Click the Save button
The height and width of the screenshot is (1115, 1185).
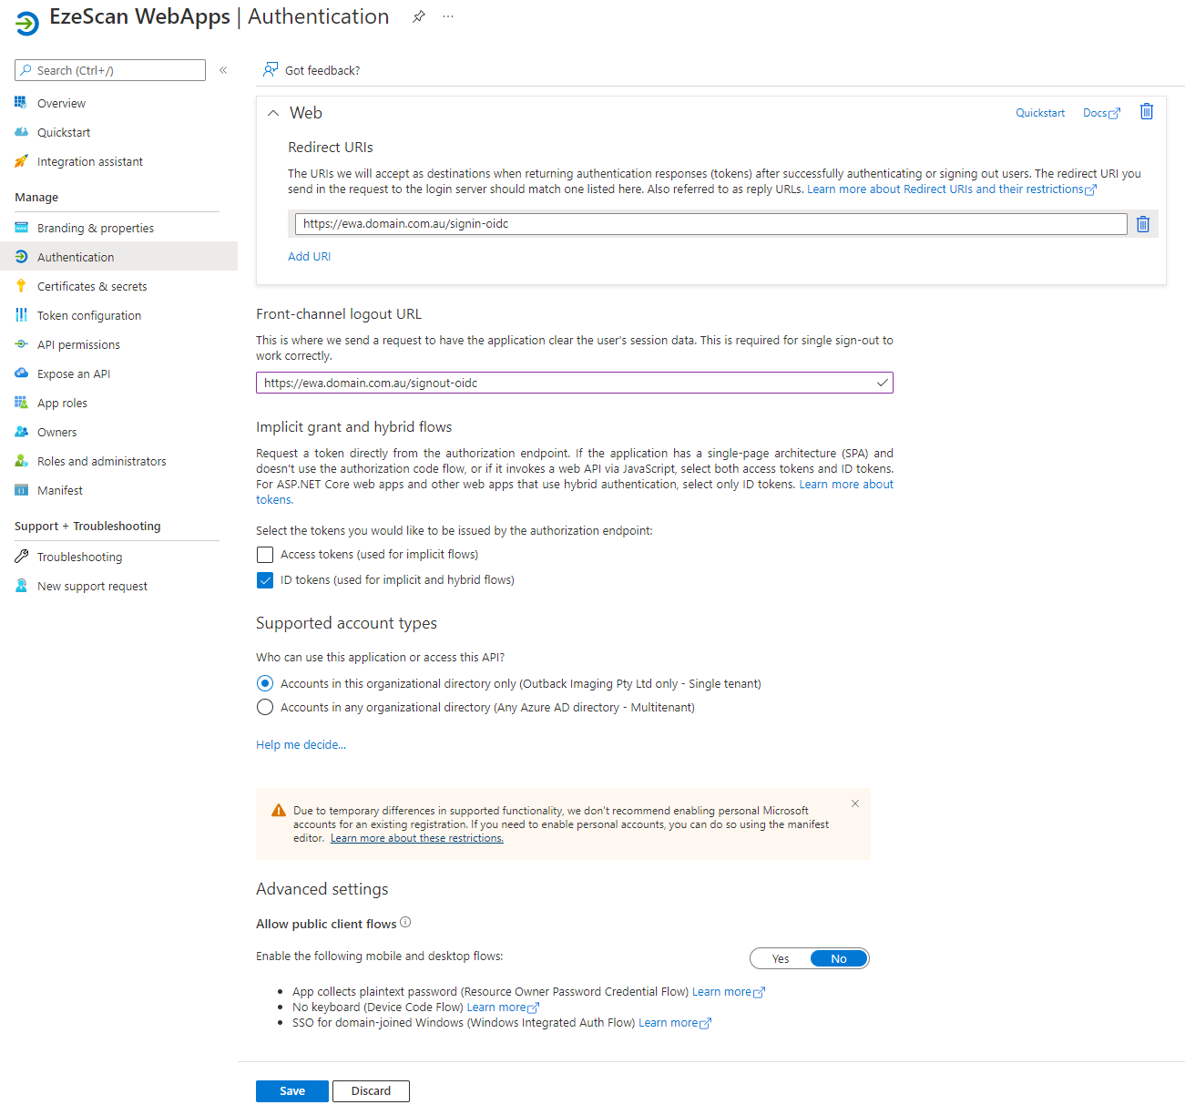coord(291,1090)
